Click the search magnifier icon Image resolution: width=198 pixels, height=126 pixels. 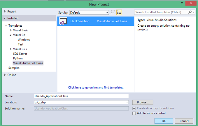coord(190,12)
